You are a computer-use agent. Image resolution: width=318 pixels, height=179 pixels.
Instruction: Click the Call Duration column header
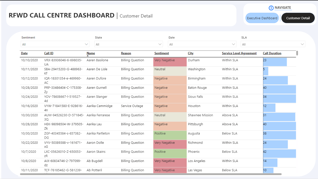pyautogui.click(x=272, y=53)
